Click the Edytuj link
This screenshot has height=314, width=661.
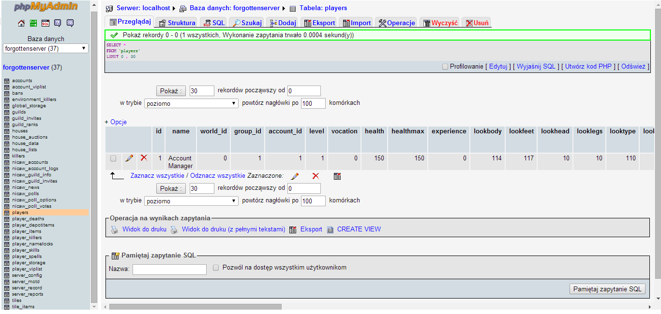(498, 67)
